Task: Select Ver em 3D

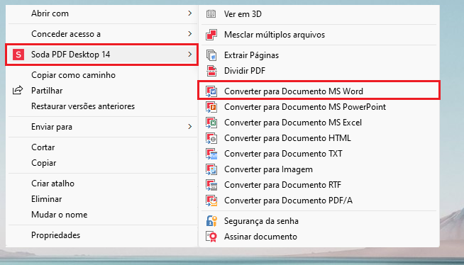Action: pos(319,14)
